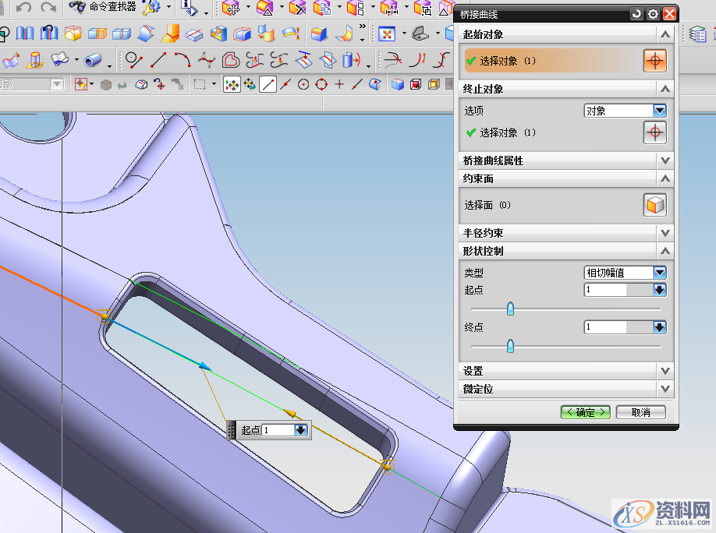Click the 选择对象 crosshair icon under 起始对象
This screenshot has width=716, height=533.
pyautogui.click(x=654, y=59)
